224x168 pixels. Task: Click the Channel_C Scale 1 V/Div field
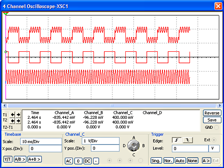click(101, 141)
